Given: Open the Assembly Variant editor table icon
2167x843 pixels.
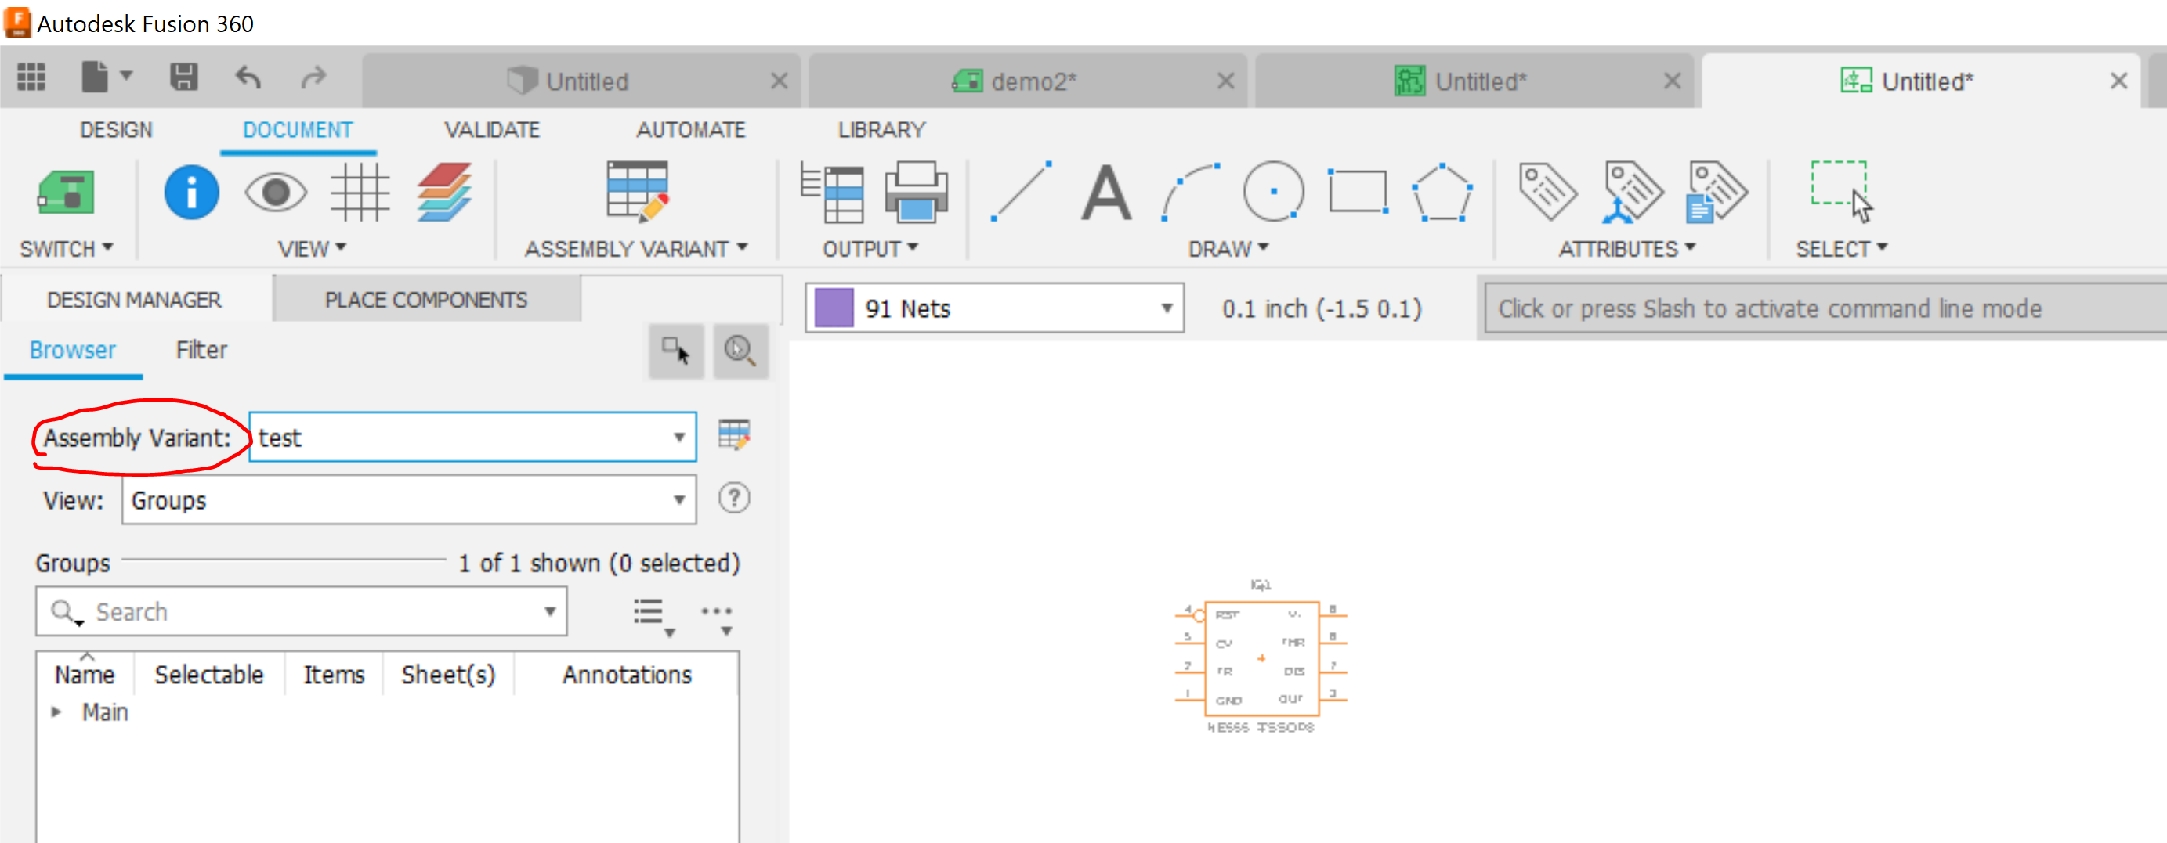Looking at the screenshot, I should [733, 436].
